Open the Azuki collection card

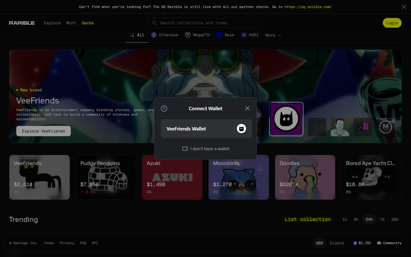coord(172,177)
